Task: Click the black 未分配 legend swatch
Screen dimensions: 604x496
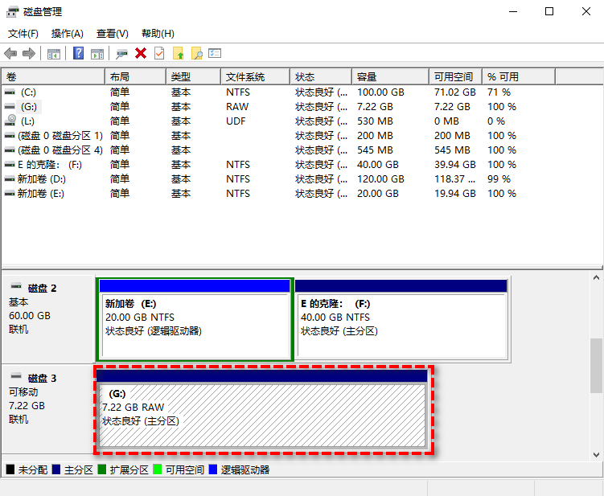Action: coord(10,469)
